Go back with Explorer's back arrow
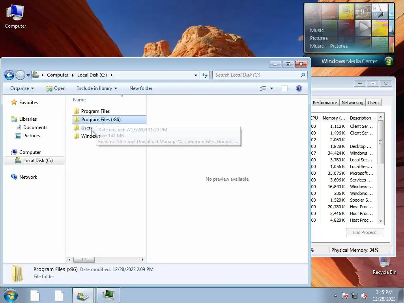Image resolution: width=404 pixels, height=303 pixels. 9,75
